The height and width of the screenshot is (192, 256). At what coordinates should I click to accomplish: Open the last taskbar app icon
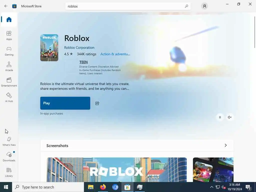[x=140, y=187]
